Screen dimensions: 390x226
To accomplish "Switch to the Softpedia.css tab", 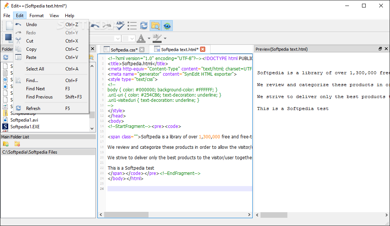I will 124,50.
